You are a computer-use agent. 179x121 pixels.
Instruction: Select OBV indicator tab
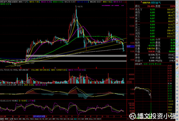pos(46,119)
